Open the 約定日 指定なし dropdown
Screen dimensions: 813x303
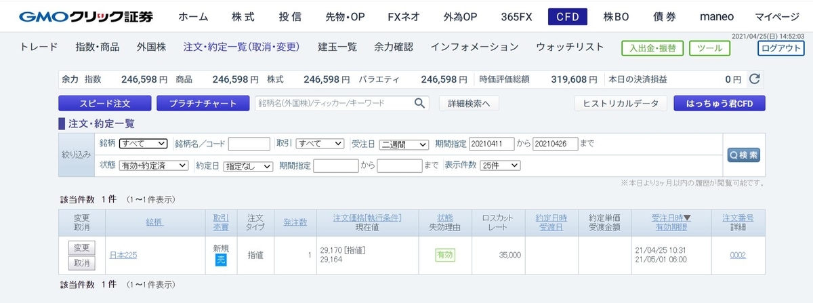pyautogui.click(x=248, y=165)
